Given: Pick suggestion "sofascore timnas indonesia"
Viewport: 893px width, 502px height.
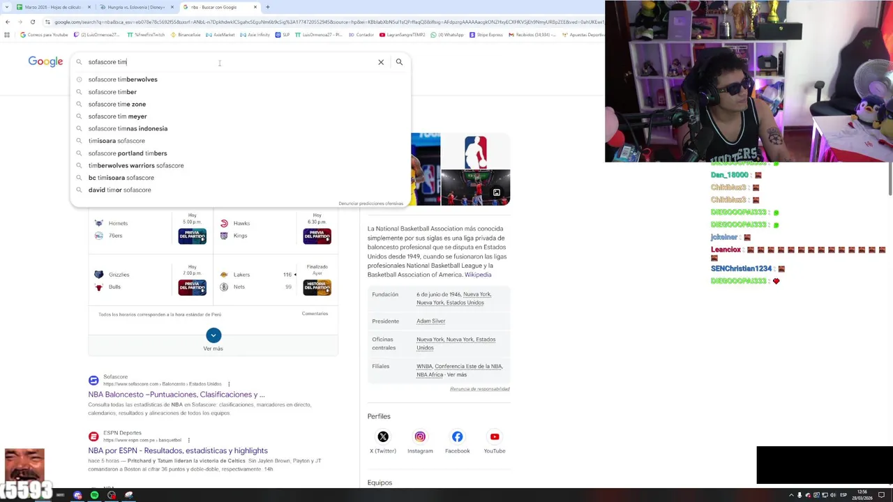Looking at the screenshot, I should [x=241, y=128].
